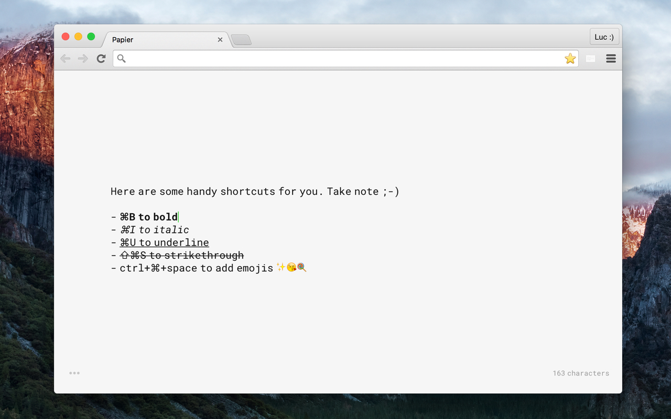This screenshot has width=671, height=419.
Task: Click the sparkles emoji
Action: pos(281,268)
